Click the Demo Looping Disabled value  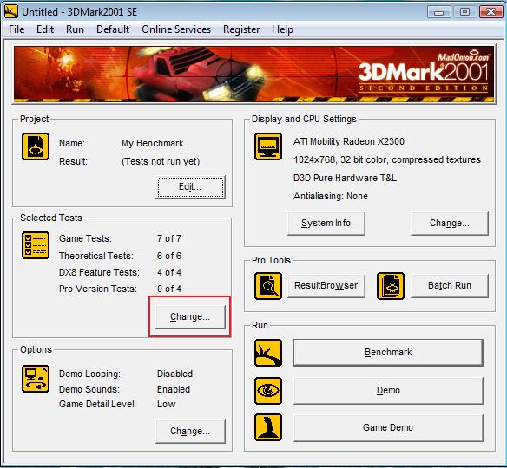174,374
